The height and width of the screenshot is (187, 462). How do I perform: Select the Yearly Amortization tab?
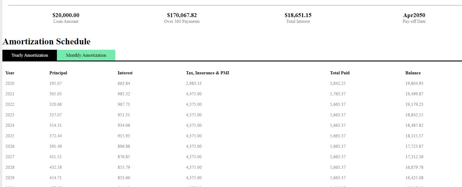coord(30,55)
